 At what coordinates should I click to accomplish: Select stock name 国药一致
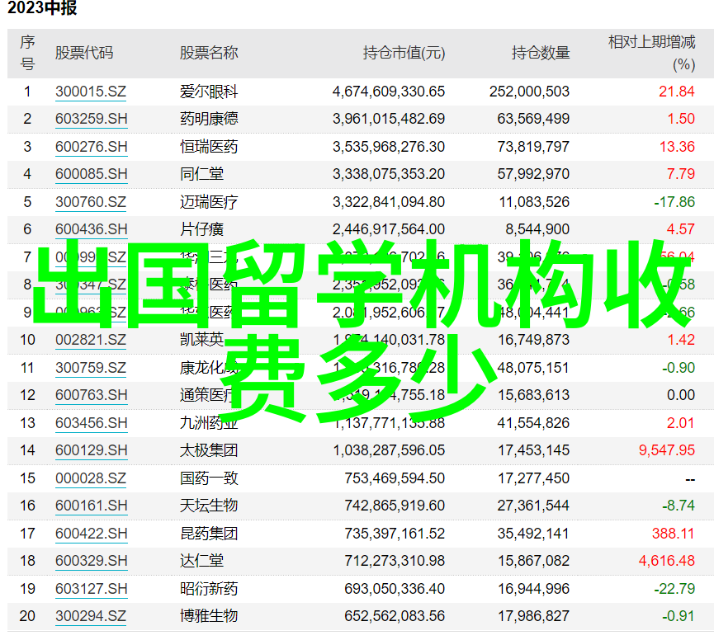(x=209, y=478)
